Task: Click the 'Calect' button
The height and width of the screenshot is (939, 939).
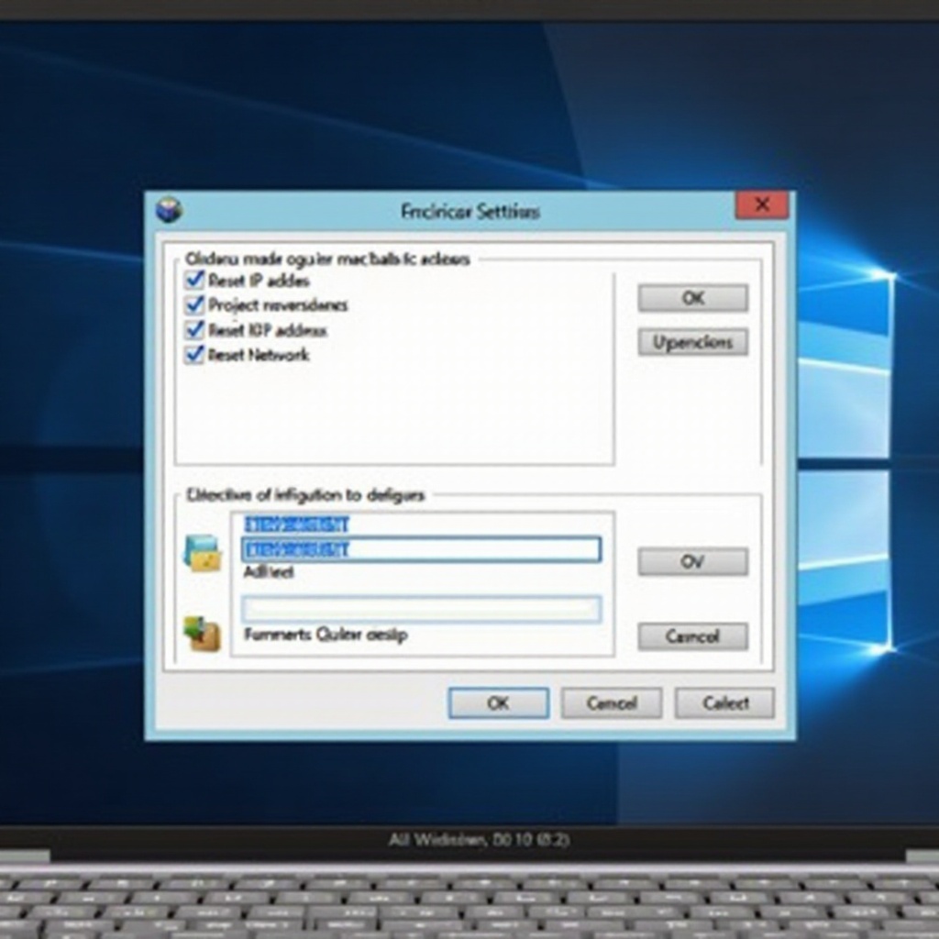Action: click(x=724, y=703)
